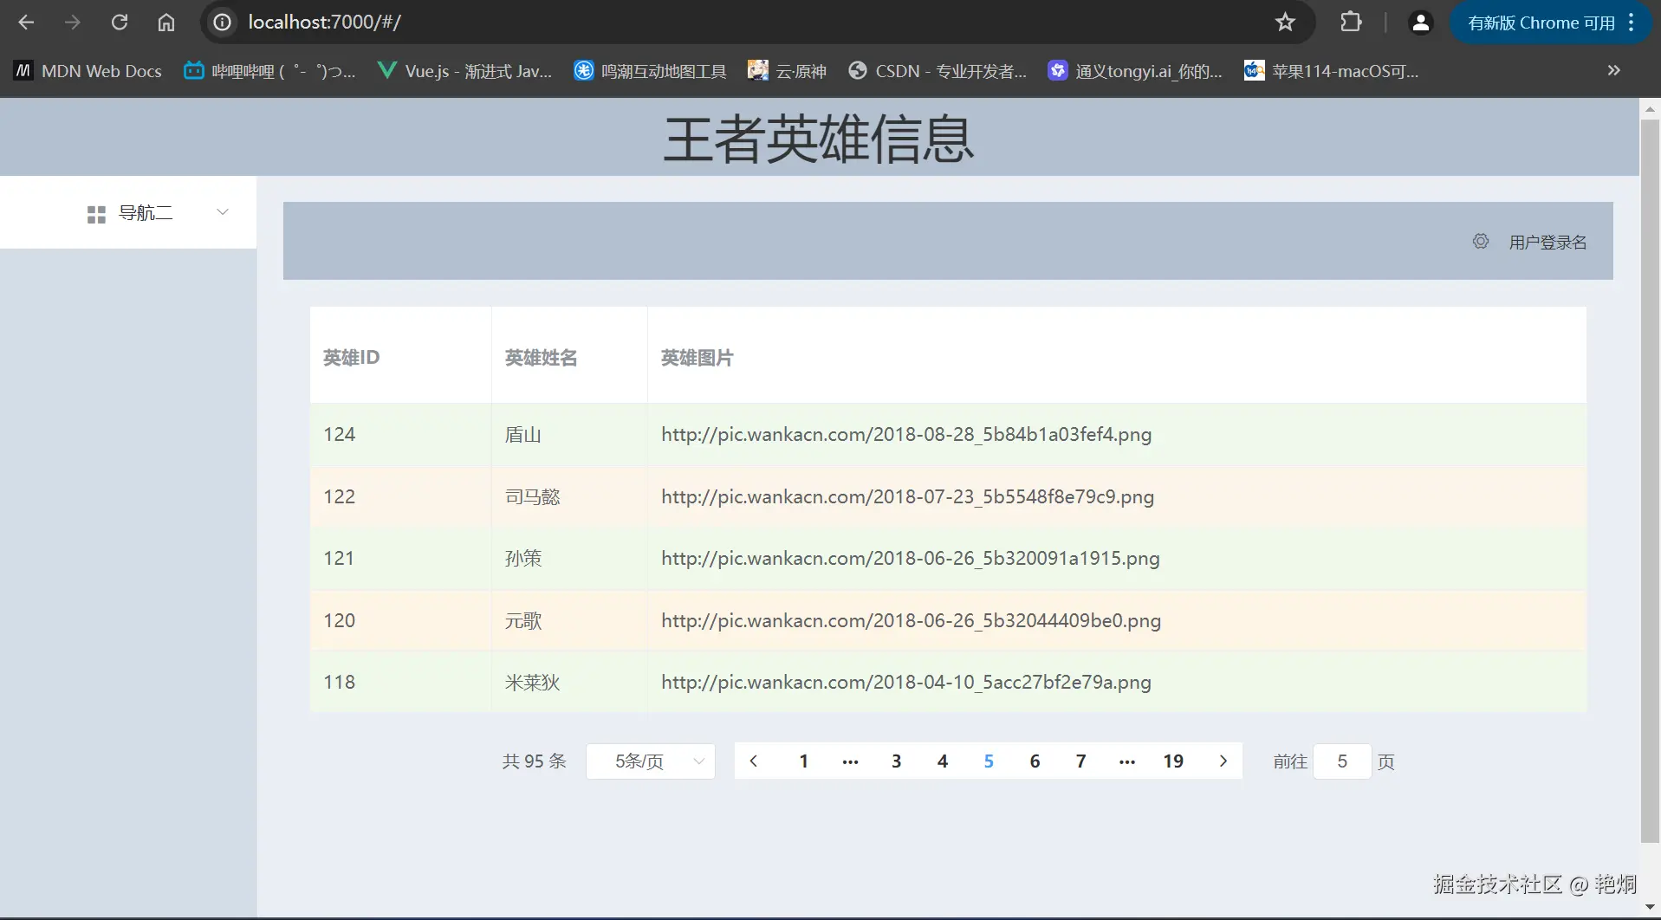The height and width of the screenshot is (920, 1661).
Task: Collapse the 导航二 sidebar menu
Action: click(x=222, y=211)
